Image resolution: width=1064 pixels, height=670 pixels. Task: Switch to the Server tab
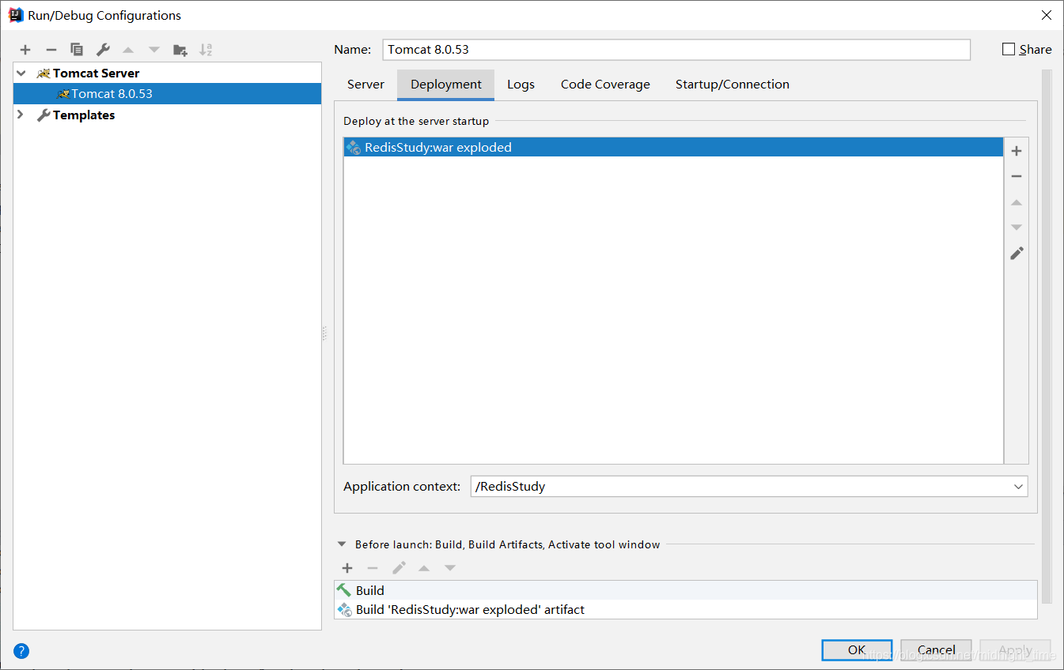(365, 85)
